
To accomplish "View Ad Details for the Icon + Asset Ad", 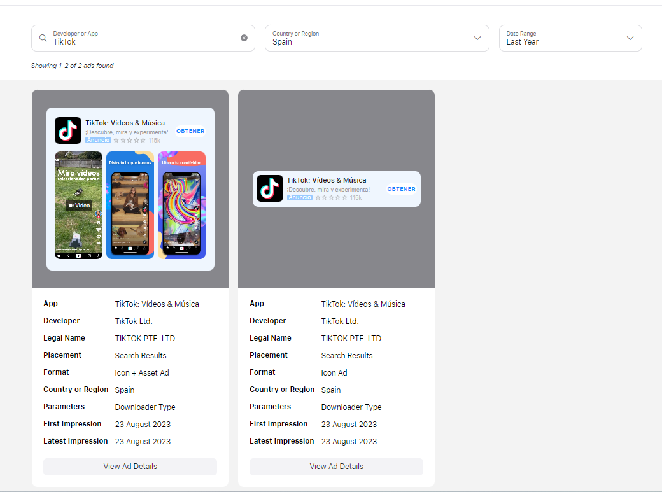I will [x=130, y=467].
